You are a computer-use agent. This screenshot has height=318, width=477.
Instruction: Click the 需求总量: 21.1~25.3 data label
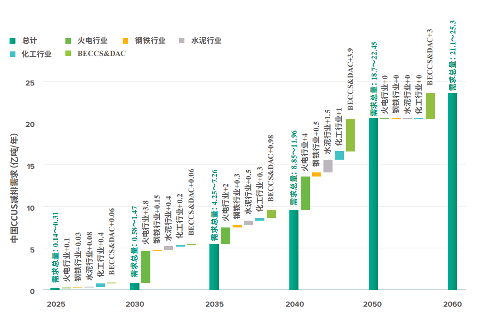(x=452, y=55)
